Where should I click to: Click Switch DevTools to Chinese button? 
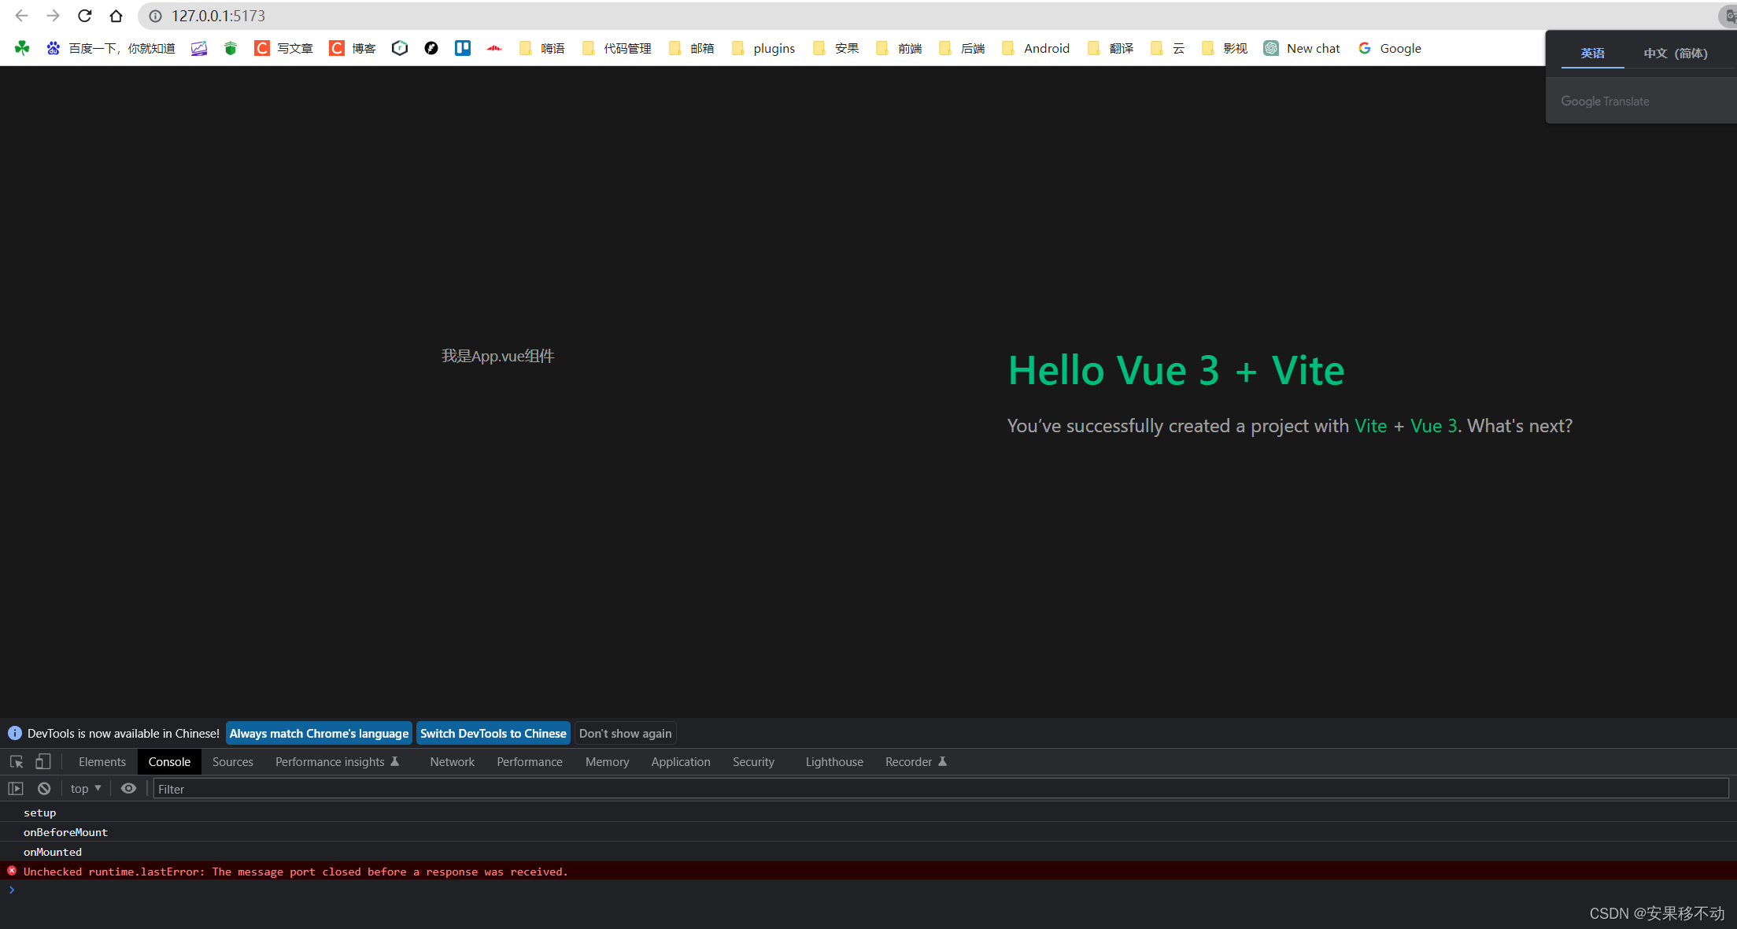(x=493, y=733)
